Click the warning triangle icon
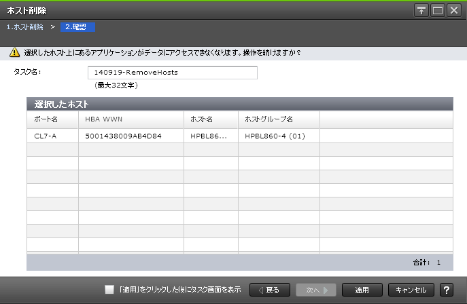Screen dimensions: 467x304 pyautogui.click(x=14, y=53)
